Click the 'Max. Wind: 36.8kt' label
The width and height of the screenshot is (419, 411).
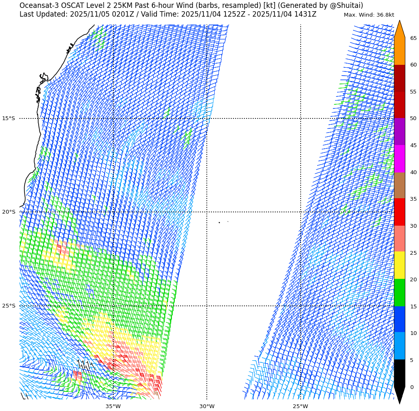369,15
